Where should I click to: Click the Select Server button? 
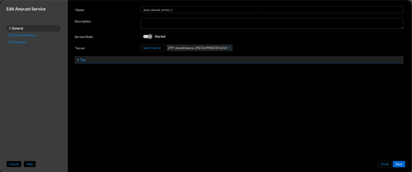coord(152,48)
